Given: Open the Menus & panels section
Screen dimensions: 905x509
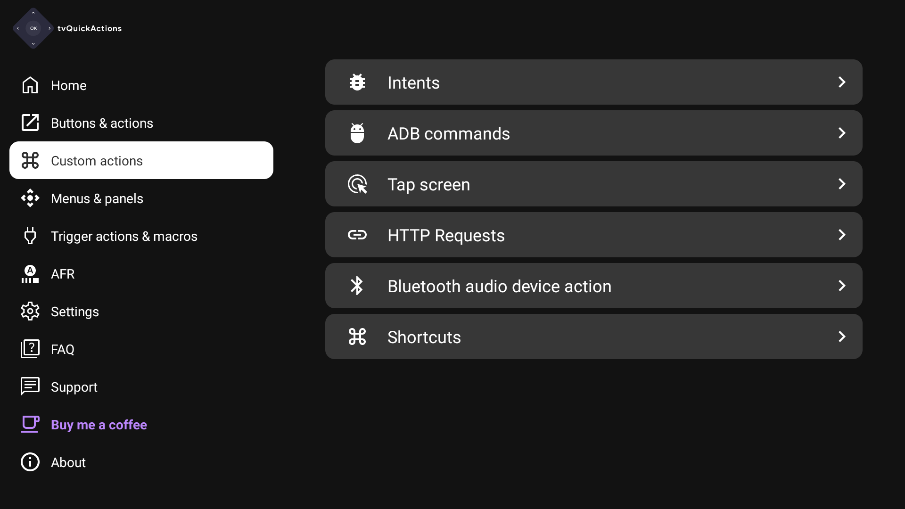Looking at the screenshot, I should pyautogui.click(x=97, y=198).
